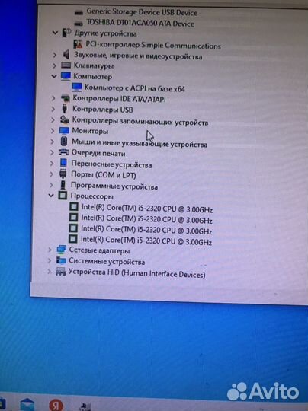
Task: Expand the Переносные устройства category
Action: [52, 163]
